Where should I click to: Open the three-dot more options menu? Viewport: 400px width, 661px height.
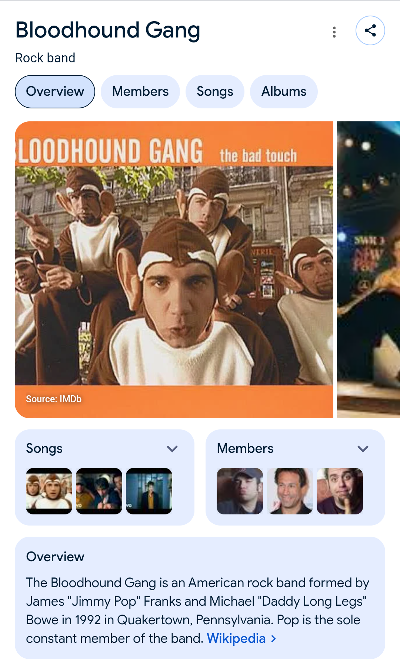(334, 32)
